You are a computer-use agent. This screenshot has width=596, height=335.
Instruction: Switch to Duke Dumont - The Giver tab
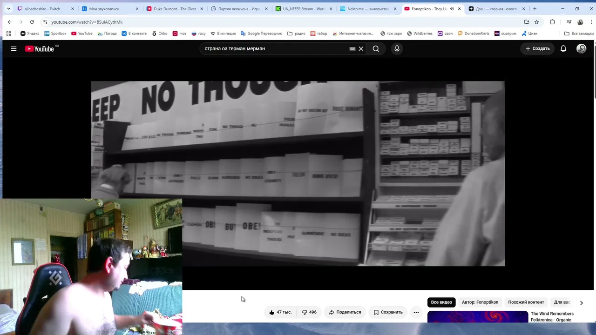(174, 9)
